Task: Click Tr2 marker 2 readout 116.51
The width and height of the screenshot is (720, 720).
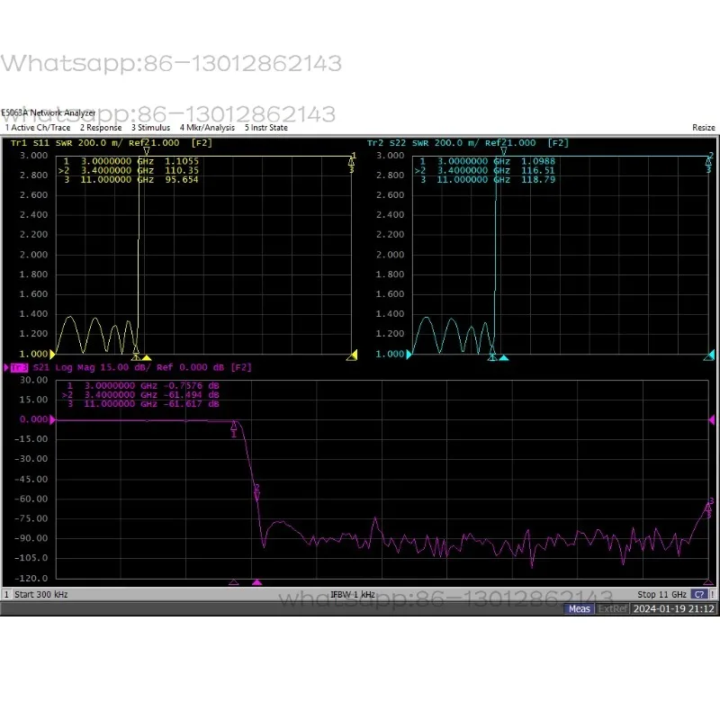Action: pyautogui.click(x=538, y=170)
